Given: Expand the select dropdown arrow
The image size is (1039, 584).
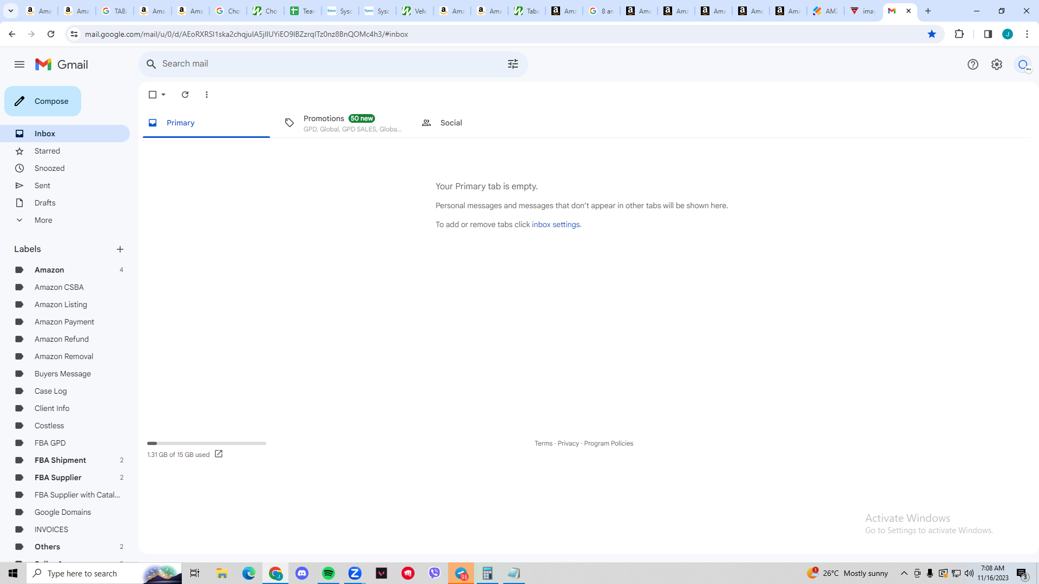Looking at the screenshot, I should (163, 95).
